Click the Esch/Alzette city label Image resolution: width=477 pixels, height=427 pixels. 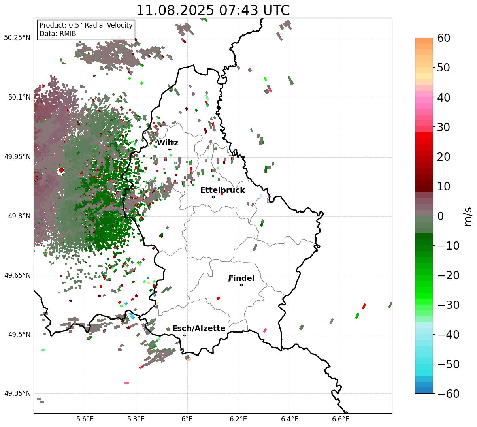click(199, 329)
